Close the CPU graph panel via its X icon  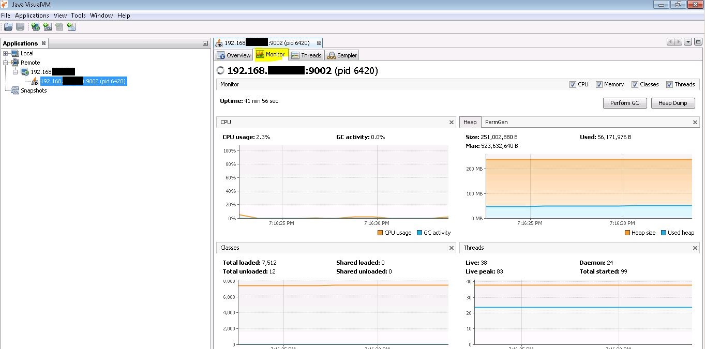tap(451, 122)
